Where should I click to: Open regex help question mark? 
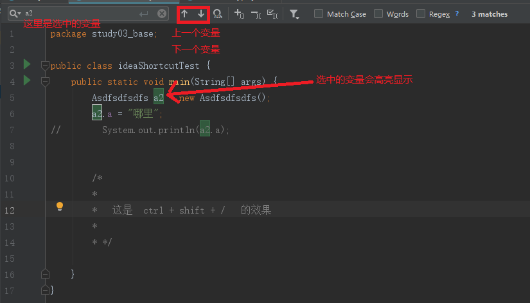457,14
